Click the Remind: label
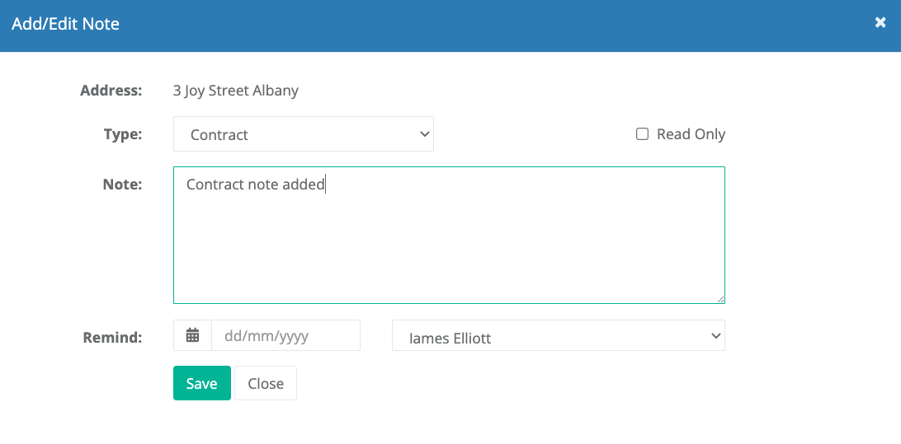Viewport: 901px width, 444px height. click(112, 337)
